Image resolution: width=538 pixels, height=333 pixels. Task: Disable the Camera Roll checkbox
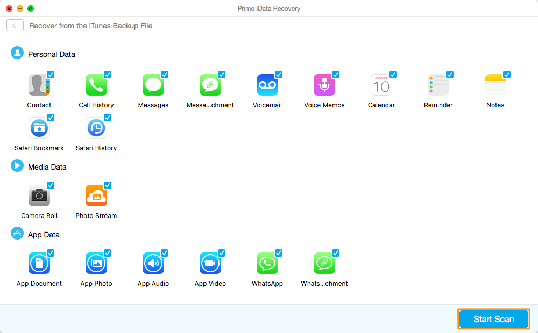[51, 185]
